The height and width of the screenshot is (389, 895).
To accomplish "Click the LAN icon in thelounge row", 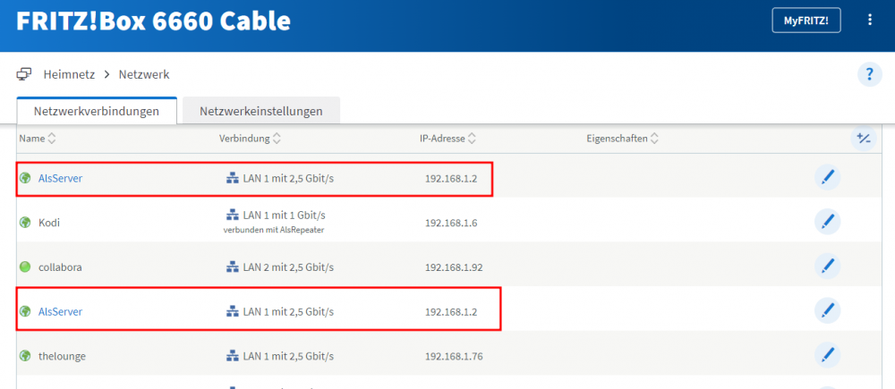I will (x=232, y=356).
